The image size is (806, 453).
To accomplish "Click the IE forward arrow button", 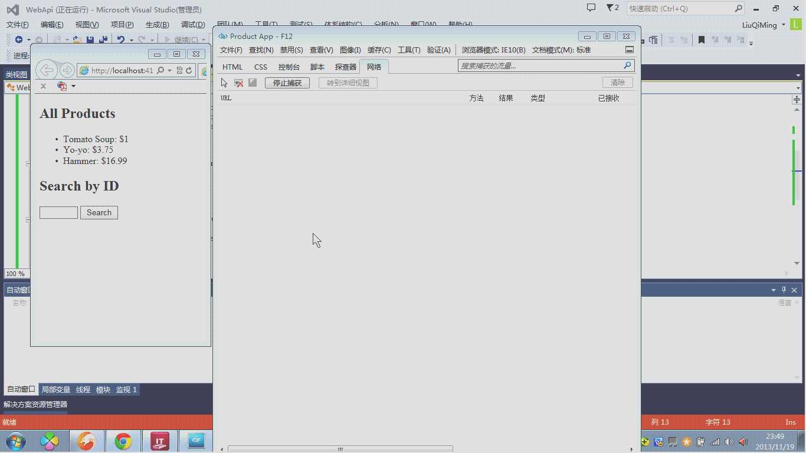I will pyautogui.click(x=67, y=70).
